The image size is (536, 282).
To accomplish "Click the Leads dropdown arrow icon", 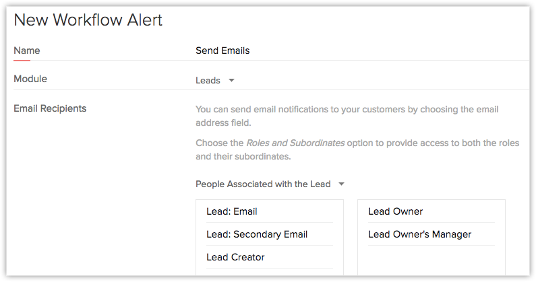I will [231, 80].
